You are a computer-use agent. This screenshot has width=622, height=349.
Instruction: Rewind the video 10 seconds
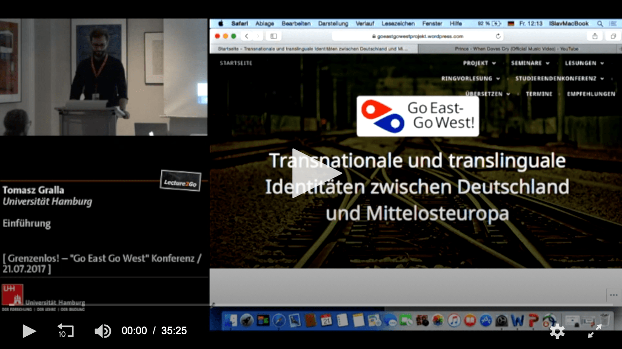tap(66, 331)
